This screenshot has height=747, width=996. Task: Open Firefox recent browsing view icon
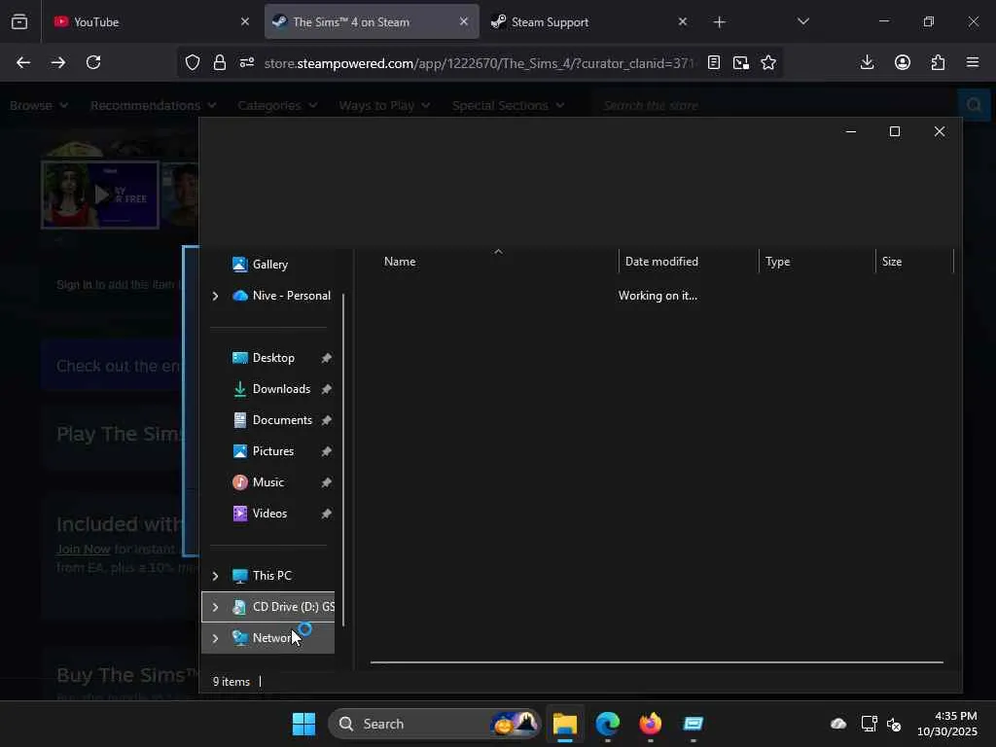[19, 22]
